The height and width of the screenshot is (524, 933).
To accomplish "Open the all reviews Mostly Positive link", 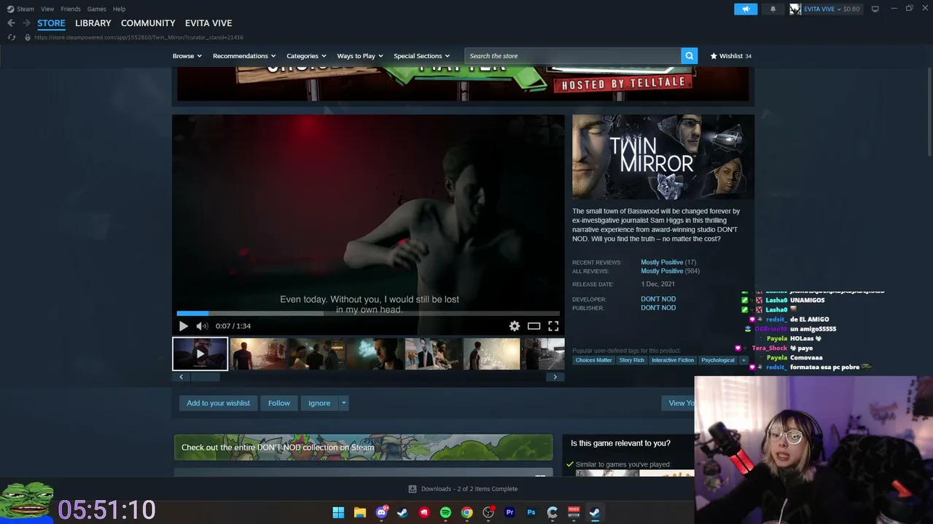I will coord(662,271).
